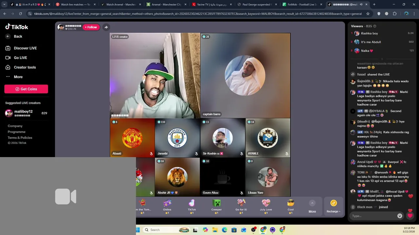Viewport: 419px width, 235px height.
Task: Toggle the muted mic on Jaranbi tile
Action: coord(196,154)
